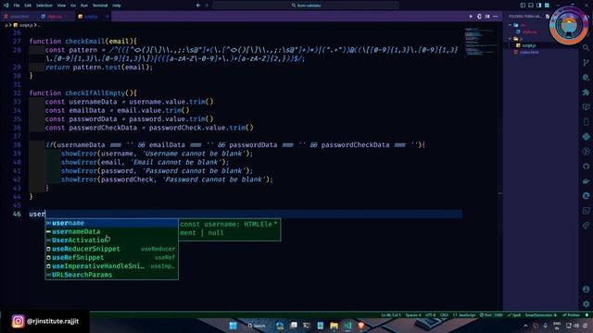
Task: Open script.js in the Explorer tree
Action: (x=529, y=45)
